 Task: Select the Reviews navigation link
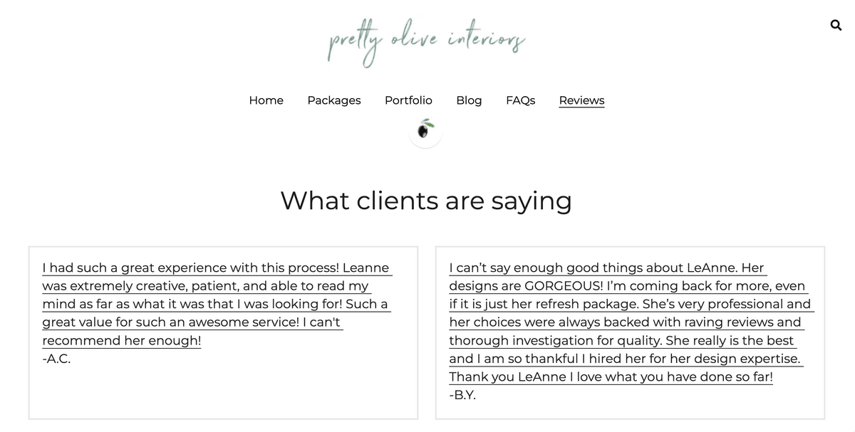[x=581, y=100]
